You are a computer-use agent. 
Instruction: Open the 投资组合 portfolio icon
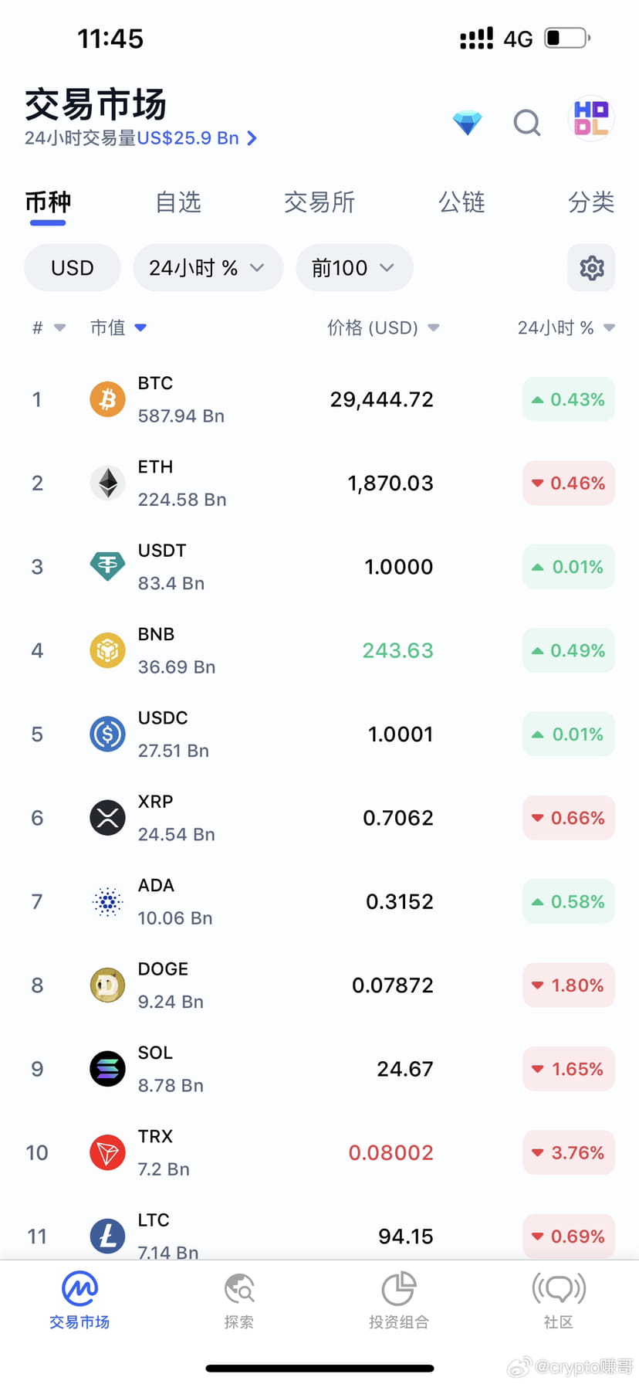(x=398, y=1289)
